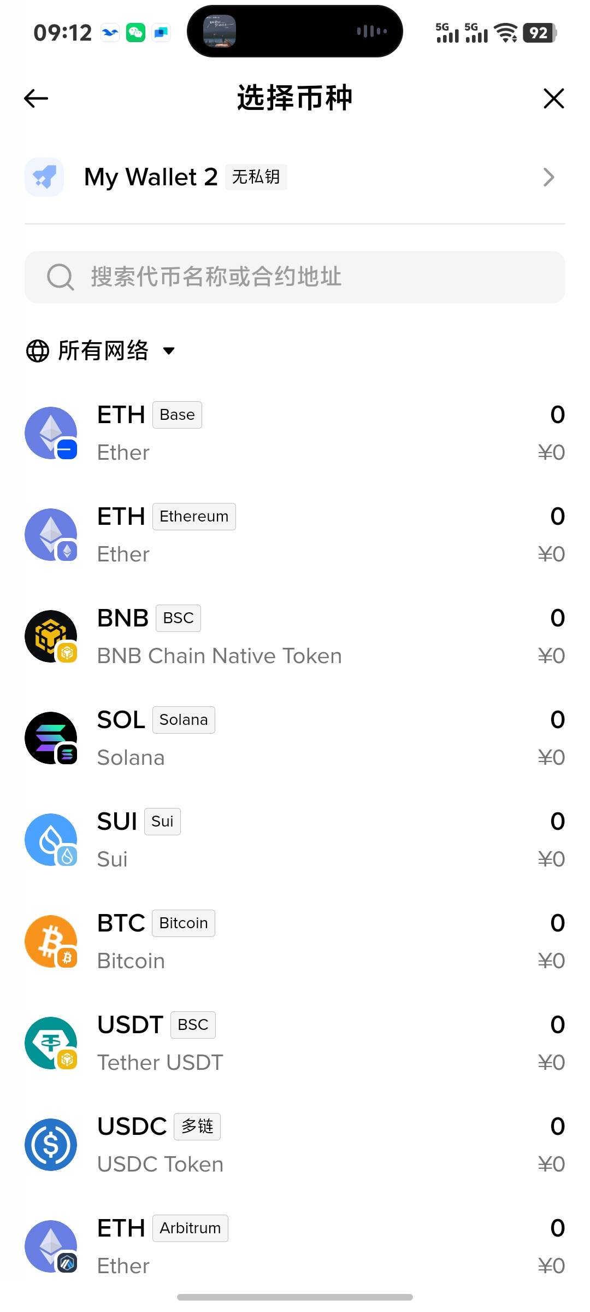Screen dimensions: 590x1312
Task: Tap the USDT Tether icon
Action: 51,1043
